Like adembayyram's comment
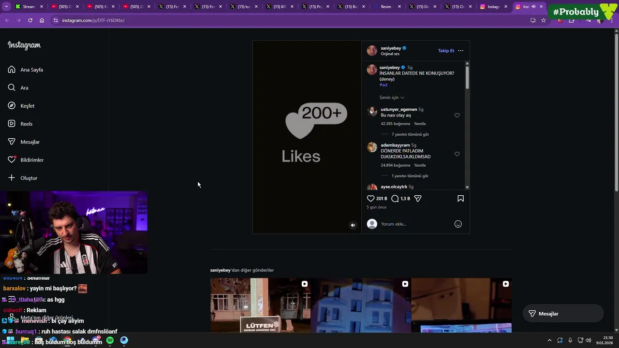 [x=457, y=154]
